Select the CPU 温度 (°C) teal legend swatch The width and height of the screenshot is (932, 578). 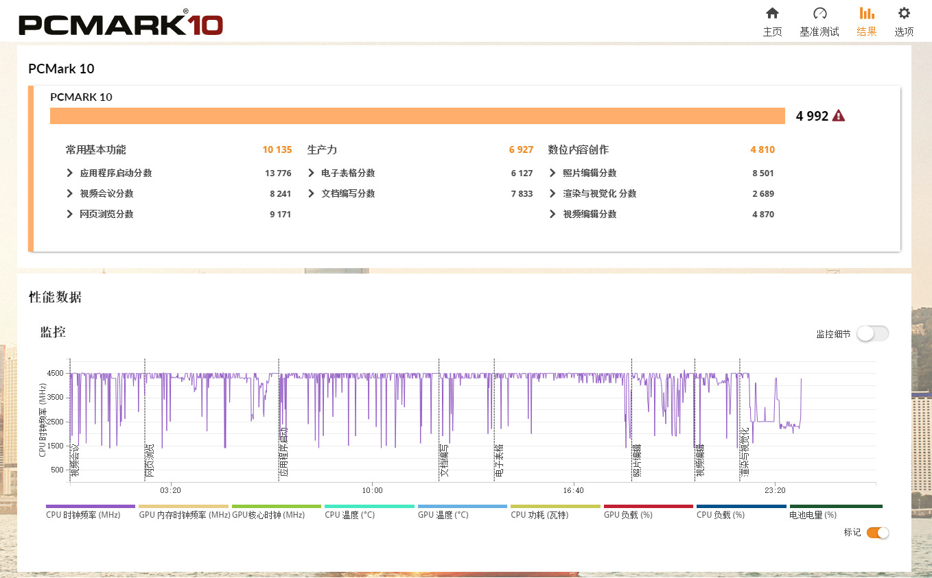(x=370, y=506)
